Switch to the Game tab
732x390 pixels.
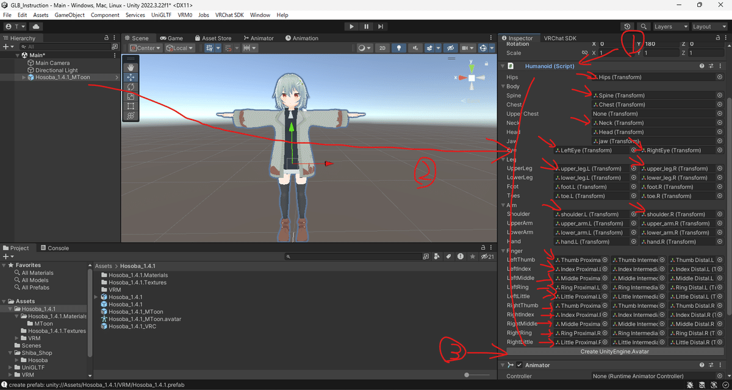click(171, 38)
